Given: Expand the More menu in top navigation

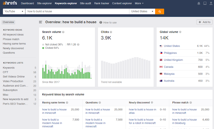Looking at the screenshot, I should [x=139, y=3].
